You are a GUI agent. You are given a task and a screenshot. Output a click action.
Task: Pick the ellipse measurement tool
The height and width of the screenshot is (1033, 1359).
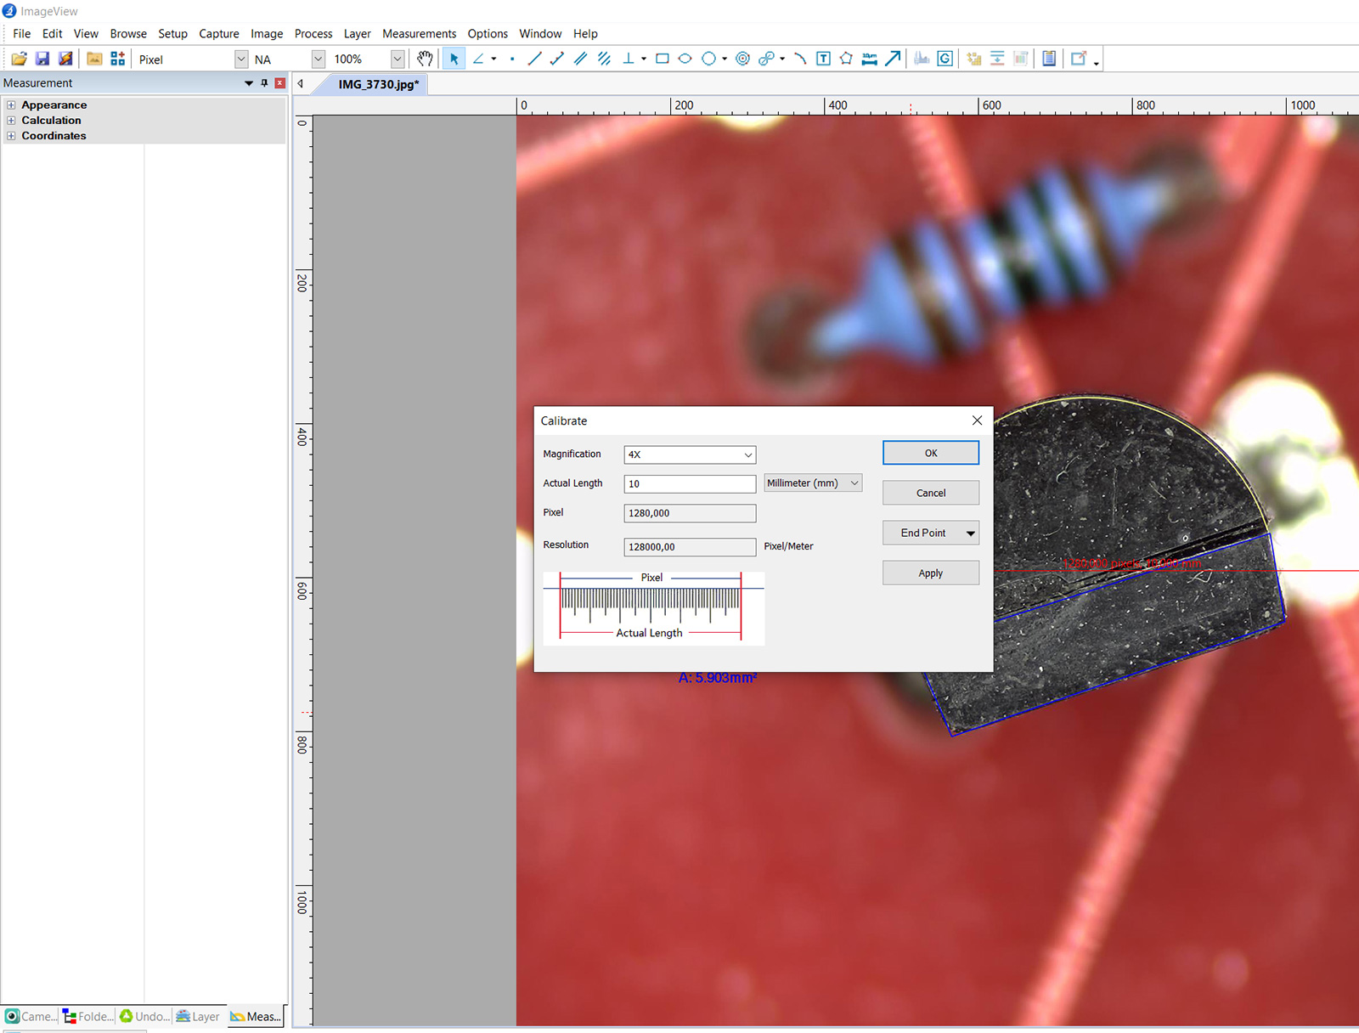[685, 59]
